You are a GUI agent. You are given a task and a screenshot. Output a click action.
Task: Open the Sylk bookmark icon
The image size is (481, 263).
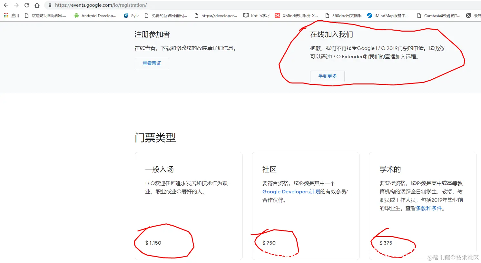tap(126, 15)
